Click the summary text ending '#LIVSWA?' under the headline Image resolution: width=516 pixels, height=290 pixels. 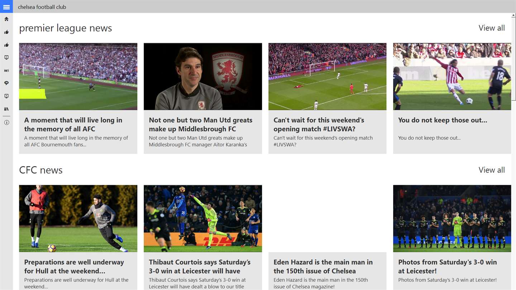pos(323,141)
